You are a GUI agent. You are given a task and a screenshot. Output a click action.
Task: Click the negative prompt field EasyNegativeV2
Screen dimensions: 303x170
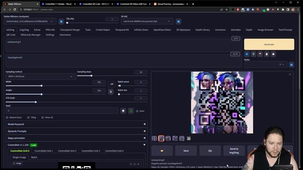(124, 61)
